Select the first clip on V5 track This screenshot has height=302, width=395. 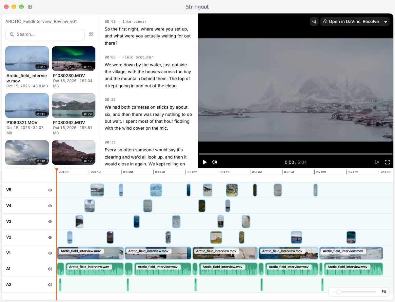(x=97, y=190)
